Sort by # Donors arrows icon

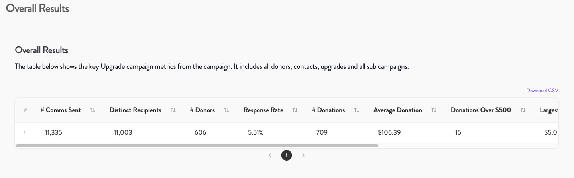226,110
